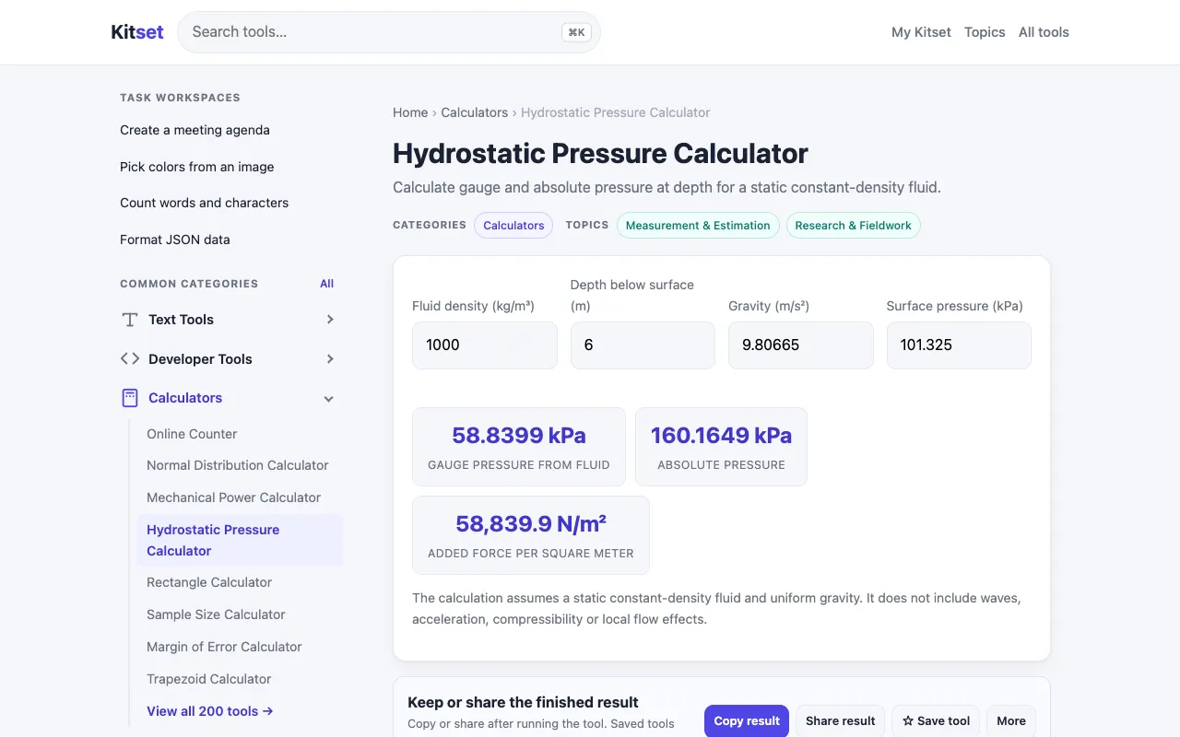Screen dimensions: 1180x737
Task: Click the Developer Tools code icon
Action: click(x=130, y=359)
